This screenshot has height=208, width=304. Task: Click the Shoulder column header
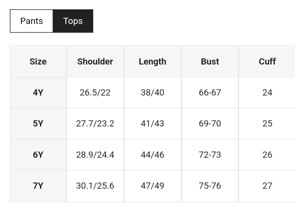[x=95, y=62]
